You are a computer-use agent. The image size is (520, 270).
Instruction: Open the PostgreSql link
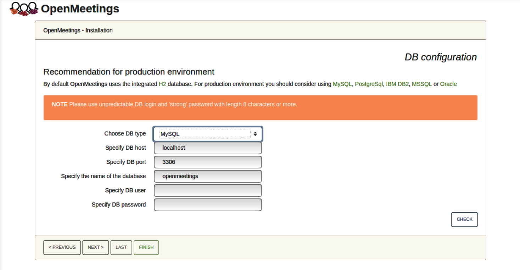point(369,84)
